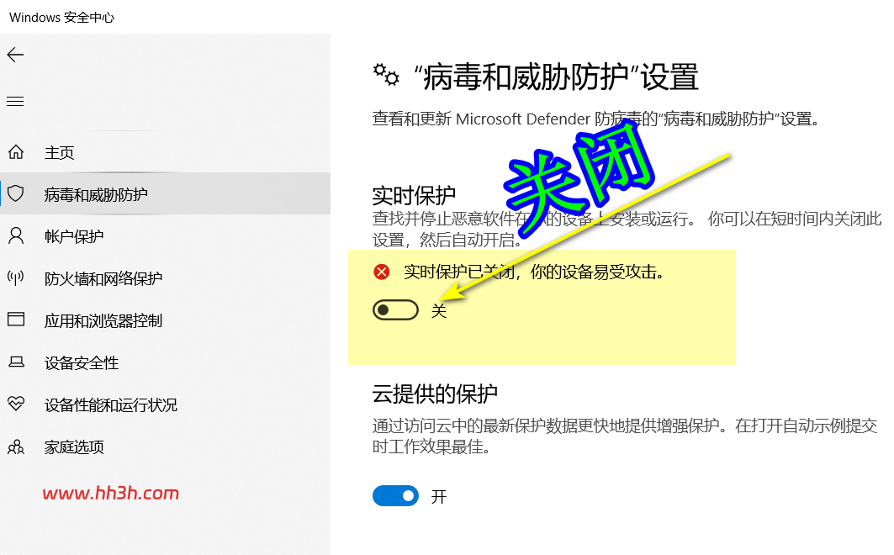
Task: Click the gears icon beside the settings title
Action: click(386, 75)
